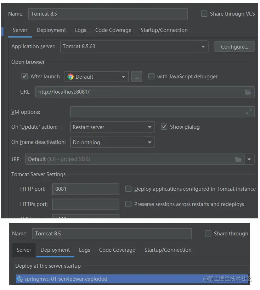Toggle the Show dialog checkbox

click(x=164, y=127)
